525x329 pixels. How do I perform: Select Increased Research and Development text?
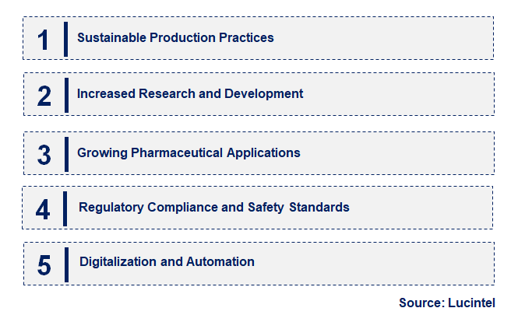click(x=190, y=93)
